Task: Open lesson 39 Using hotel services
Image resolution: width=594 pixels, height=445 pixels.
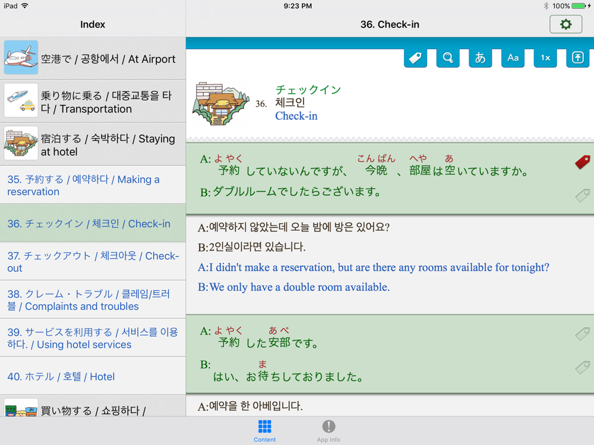Action: pos(93,338)
